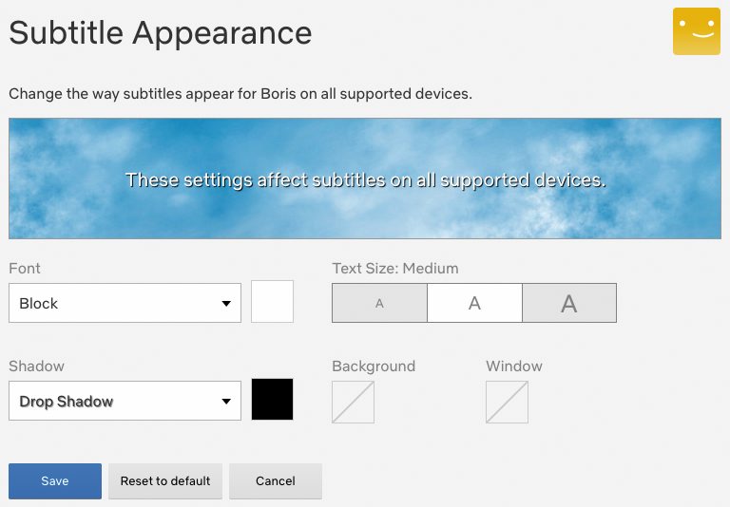Image resolution: width=730 pixels, height=507 pixels.
Task: Click the preview subtitle sample text
Action: tap(366, 180)
